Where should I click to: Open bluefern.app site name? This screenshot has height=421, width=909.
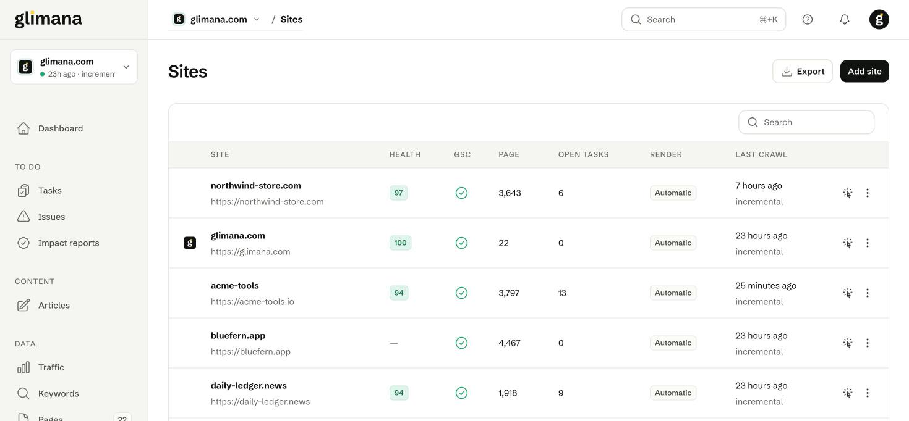click(x=238, y=336)
